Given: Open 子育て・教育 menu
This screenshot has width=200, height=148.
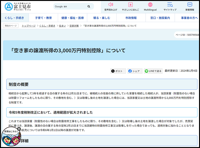Looking at the screenshot, I should (x=43, y=18).
